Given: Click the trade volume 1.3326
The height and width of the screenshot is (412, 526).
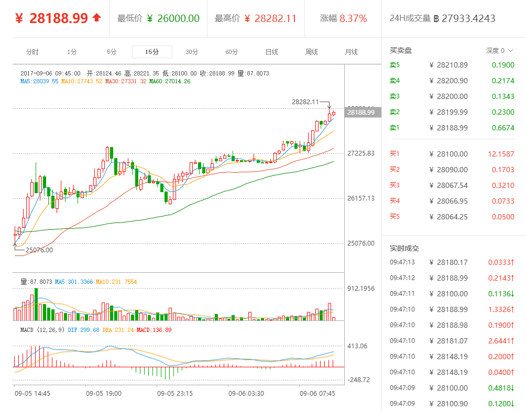Looking at the screenshot, I should [501, 309].
